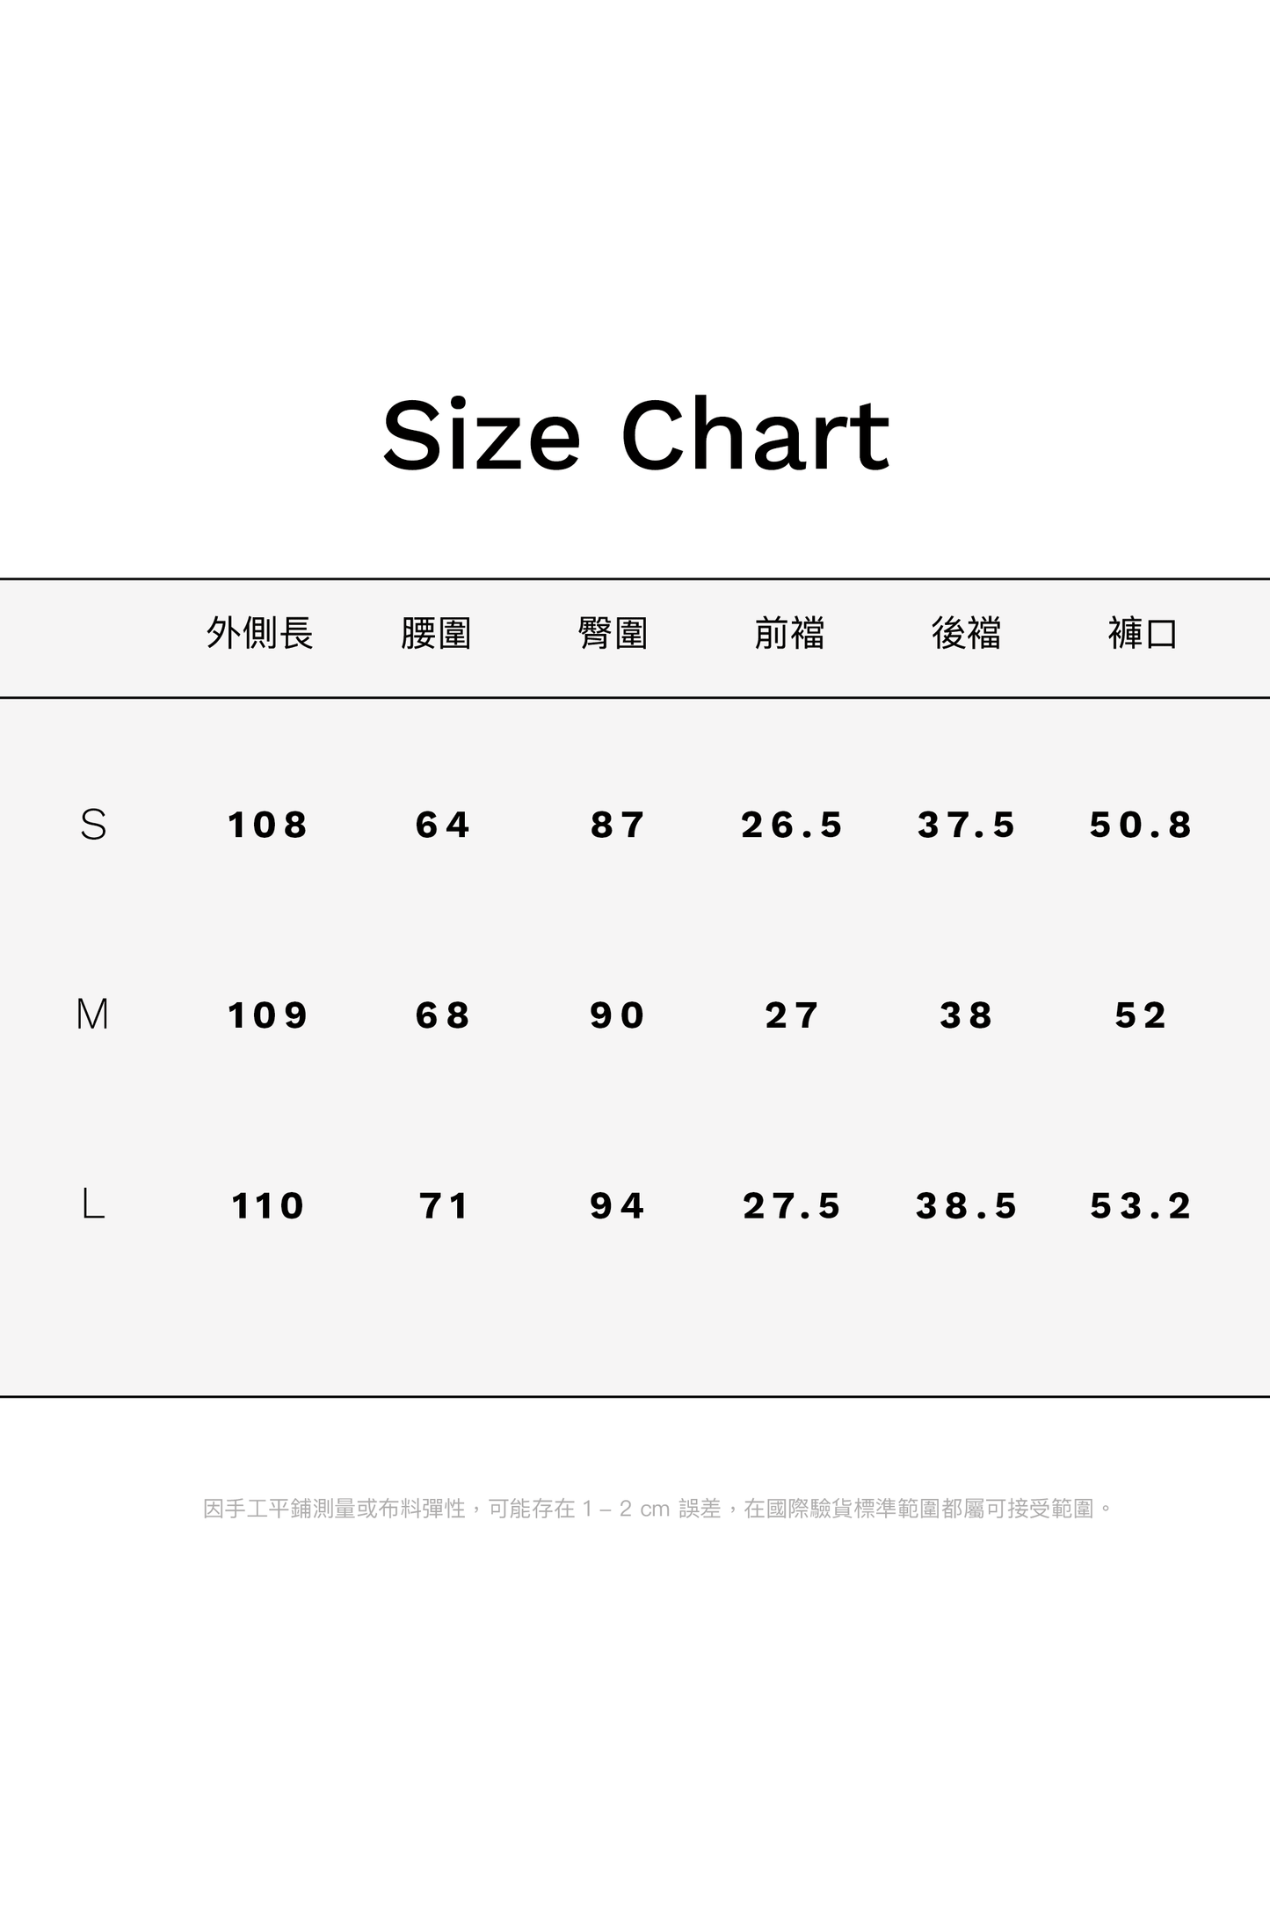Select the 外側長 column header
Screen dimensions: 1270x1906
(x=260, y=633)
